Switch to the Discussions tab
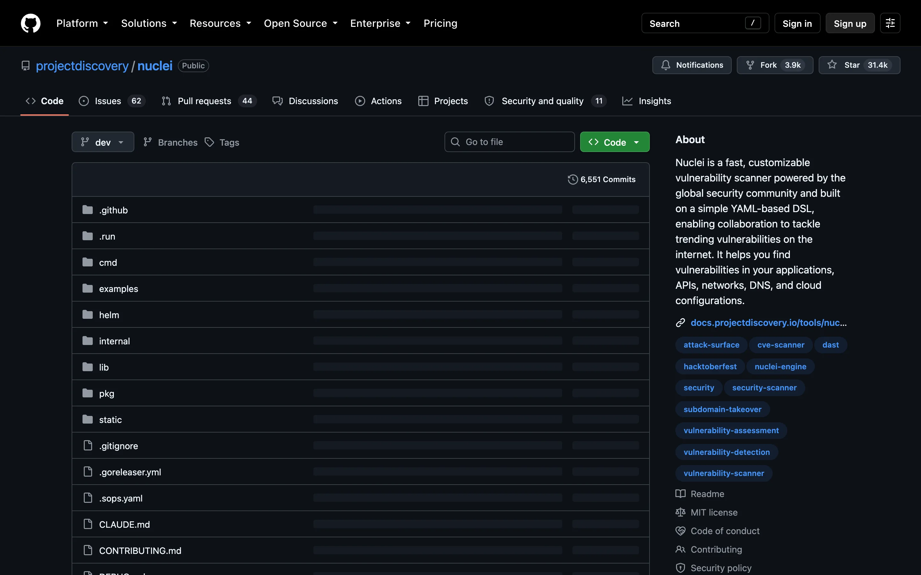The width and height of the screenshot is (921, 575). [x=305, y=101]
